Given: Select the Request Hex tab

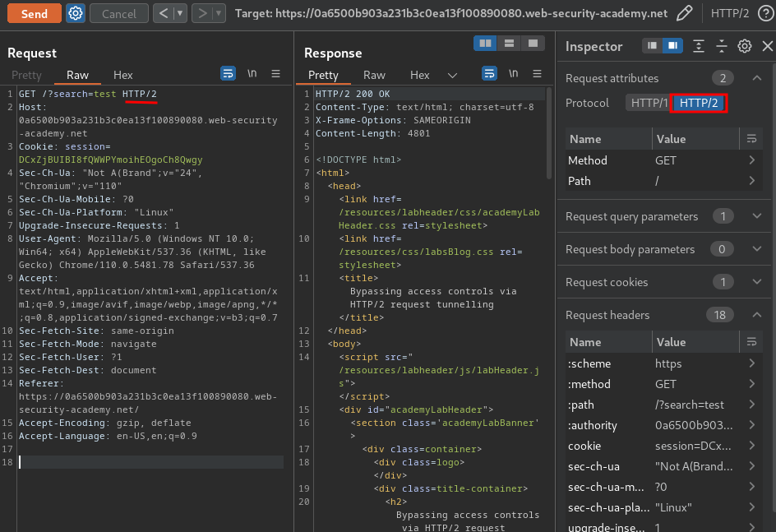Looking at the screenshot, I should pos(122,75).
